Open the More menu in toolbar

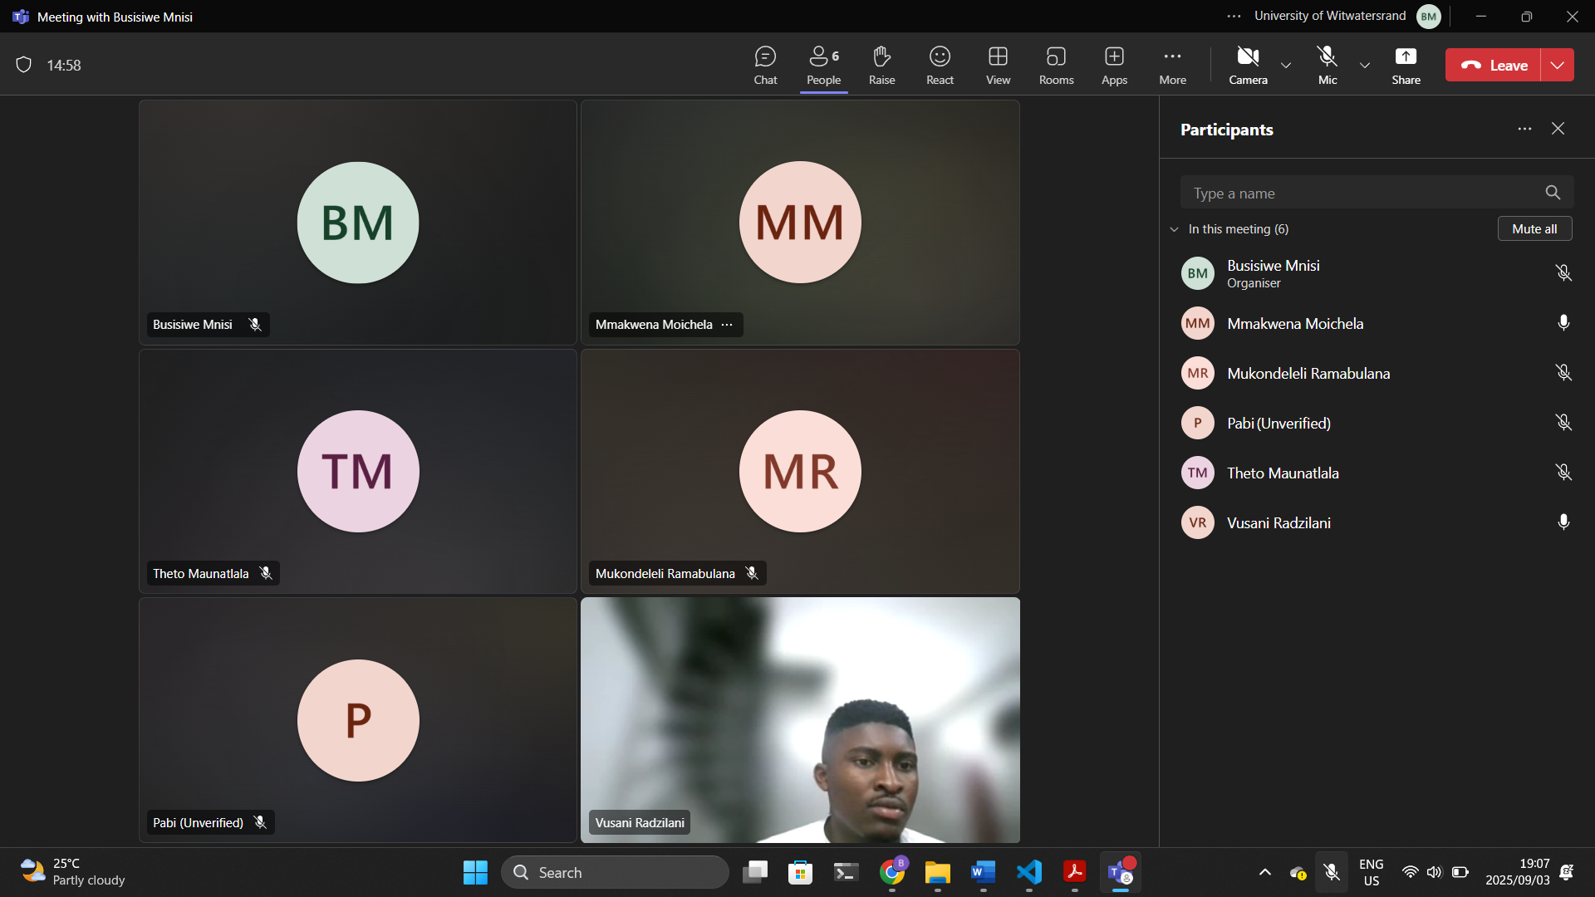(1172, 65)
